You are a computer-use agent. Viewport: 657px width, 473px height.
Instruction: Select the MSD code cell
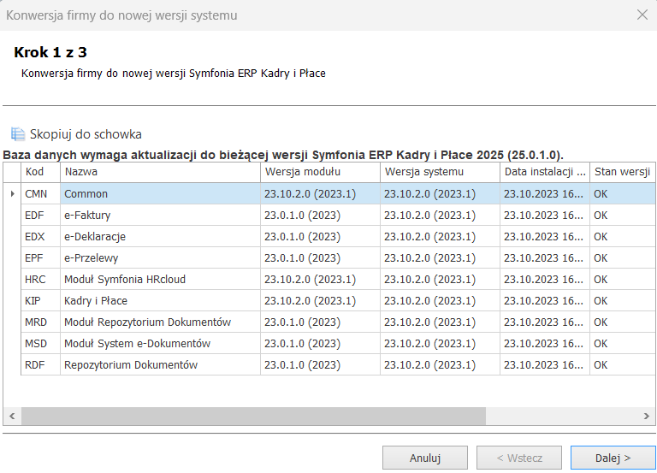[x=41, y=343]
